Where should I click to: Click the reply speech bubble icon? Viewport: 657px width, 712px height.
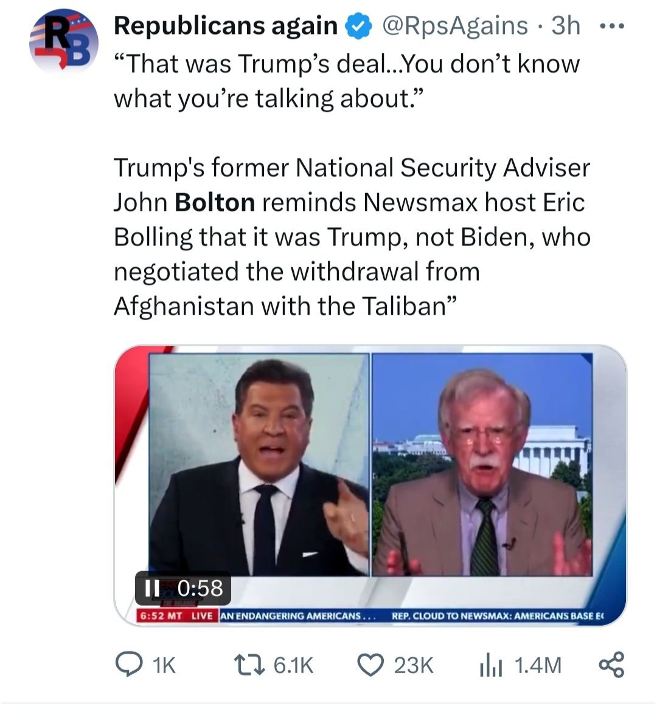point(128,665)
